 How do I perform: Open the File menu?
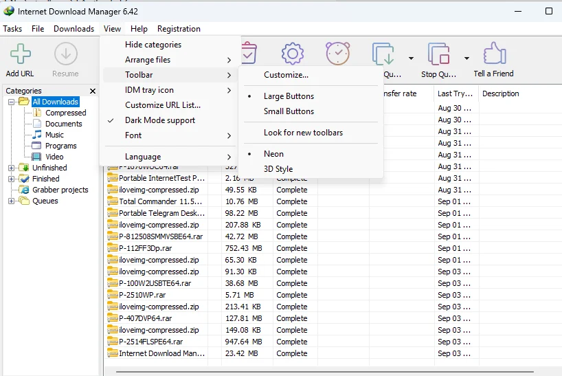[x=38, y=29]
